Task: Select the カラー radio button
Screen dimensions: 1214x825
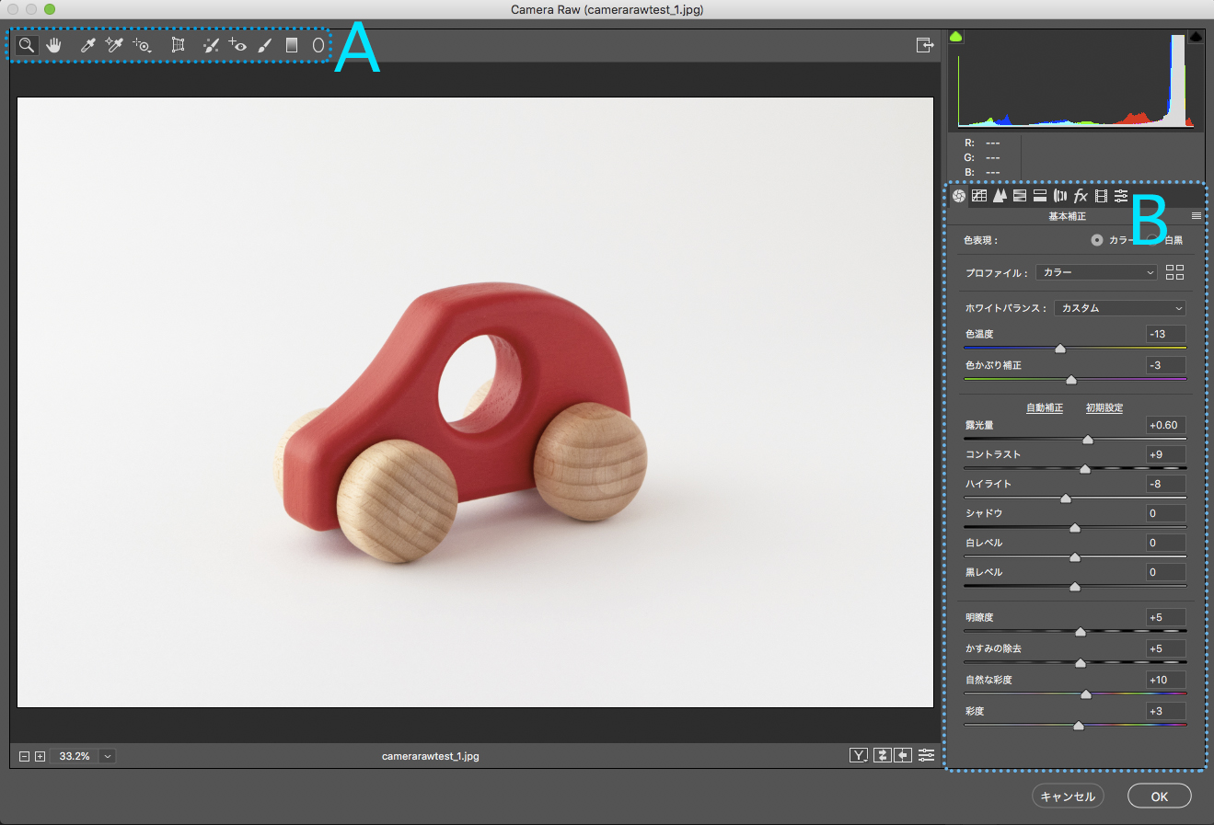Action: click(1096, 240)
